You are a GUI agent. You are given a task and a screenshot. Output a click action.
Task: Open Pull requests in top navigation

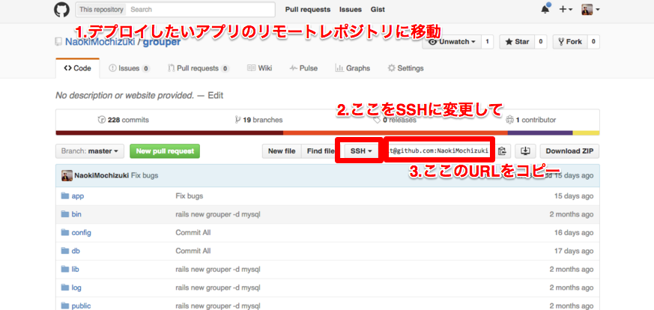(x=308, y=9)
